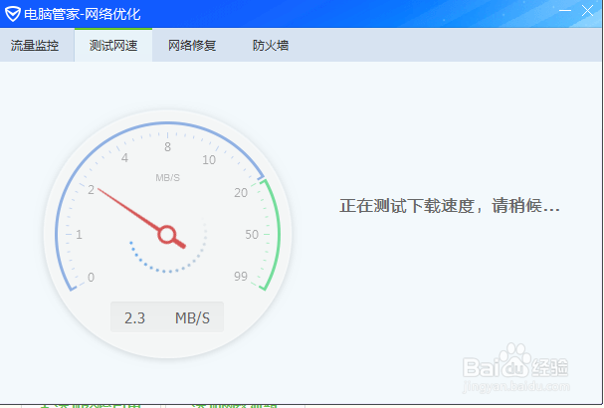Click the 正在测试下载速度 status message
Screen dimensions: 604x408
[x=450, y=206]
